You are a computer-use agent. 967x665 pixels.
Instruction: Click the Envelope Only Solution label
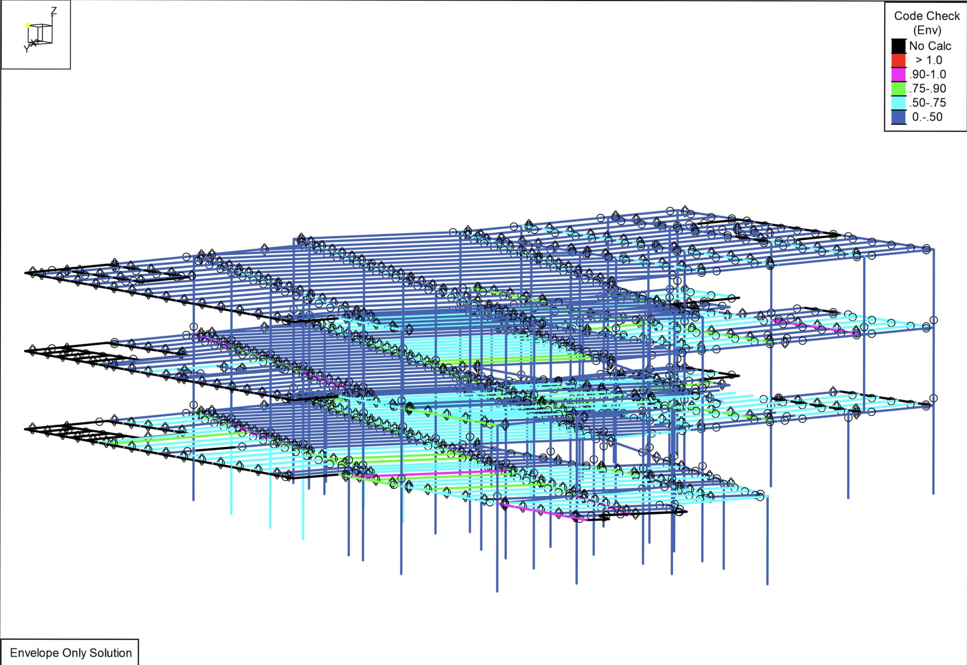(71, 653)
